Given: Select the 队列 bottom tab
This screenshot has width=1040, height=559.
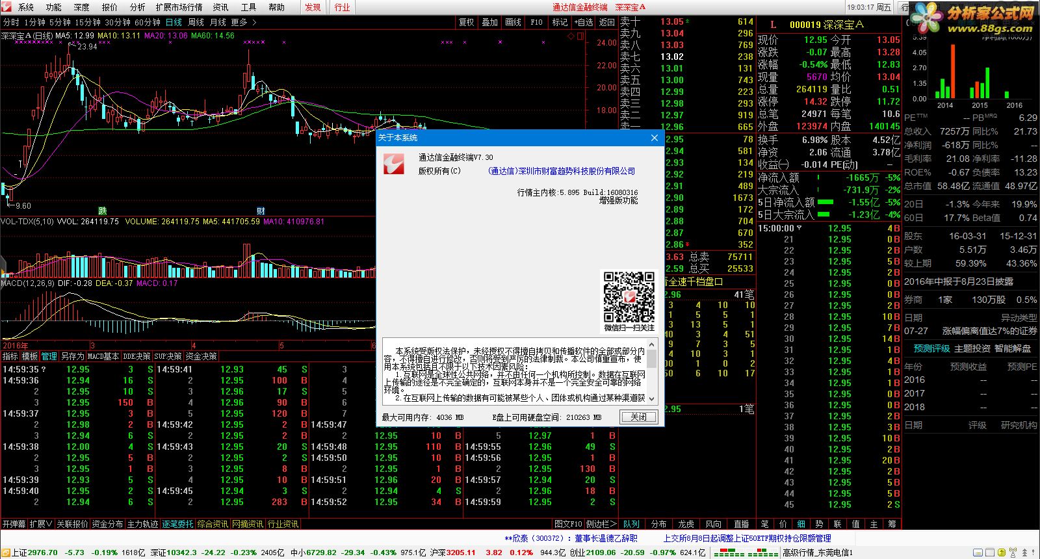Looking at the screenshot, I should point(631,524).
